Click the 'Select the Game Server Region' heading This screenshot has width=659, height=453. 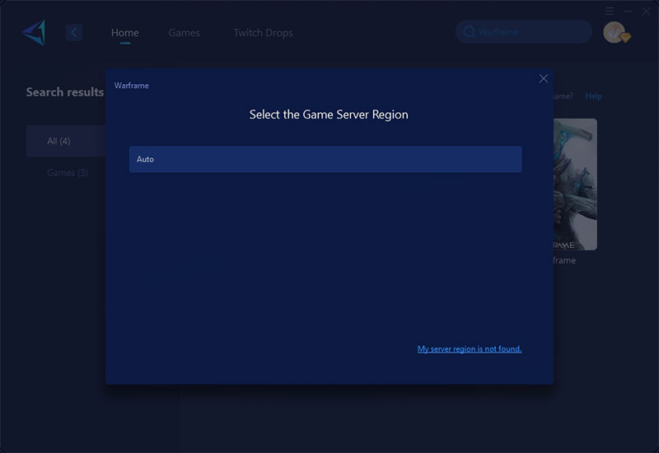tap(329, 114)
